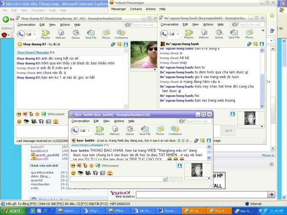Click Plug-ins in Be' ngoan hong hanh window

189,34
